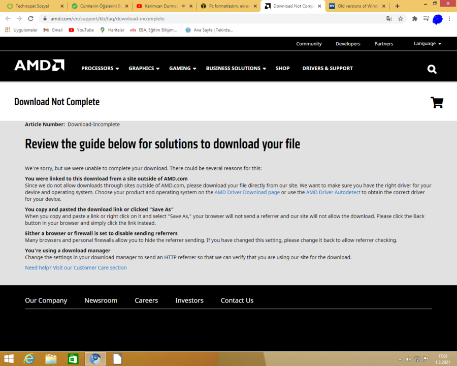Show hidden tray icons arrow
This screenshot has width=457, height=366.
point(400,359)
